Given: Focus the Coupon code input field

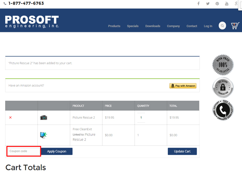Looking at the screenshot, I should [23, 151].
